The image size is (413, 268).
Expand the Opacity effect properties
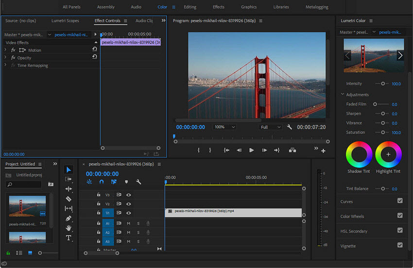click(x=5, y=57)
